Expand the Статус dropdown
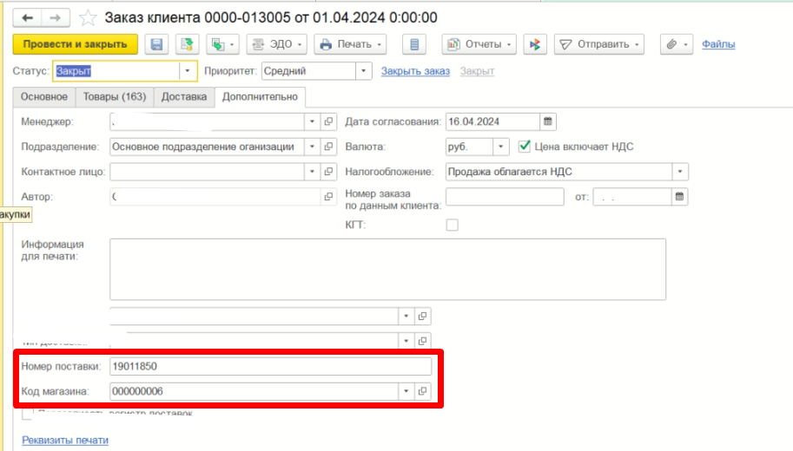The height and width of the screenshot is (451, 793). point(187,71)
